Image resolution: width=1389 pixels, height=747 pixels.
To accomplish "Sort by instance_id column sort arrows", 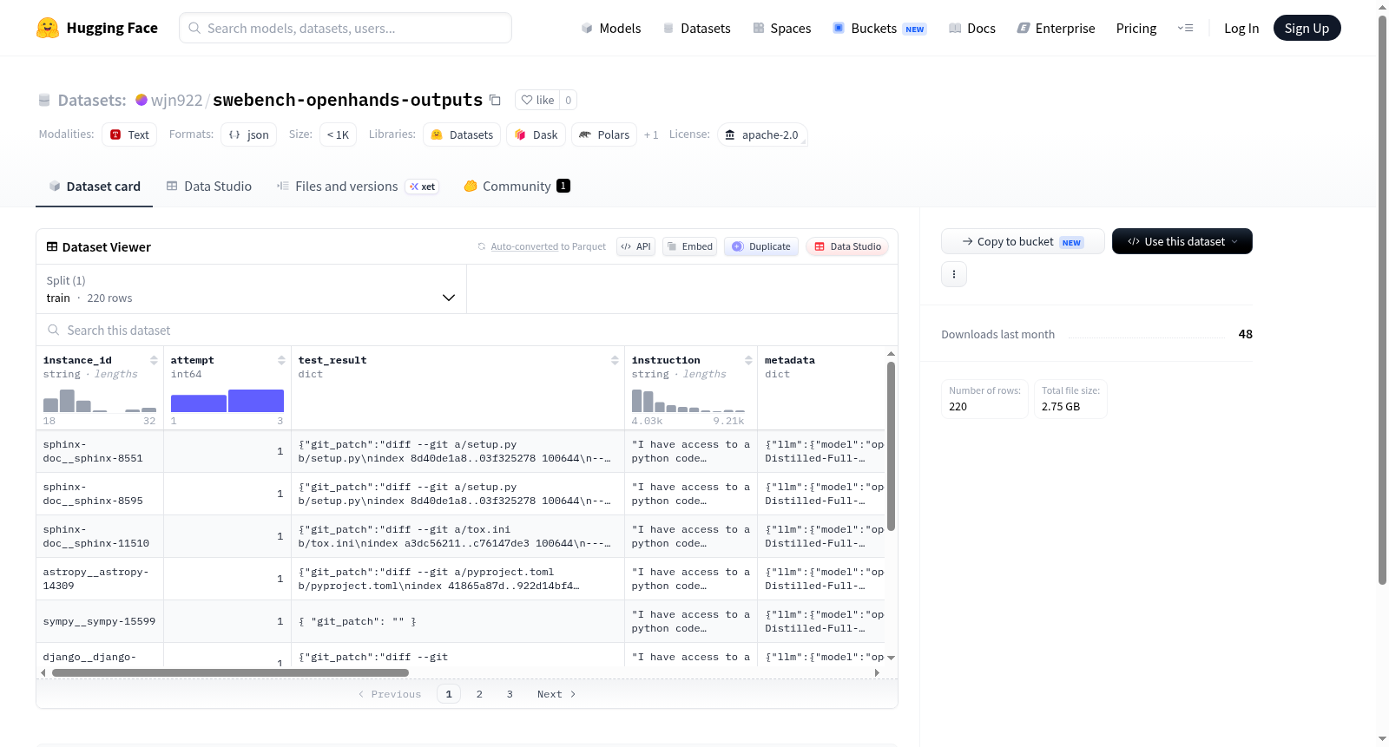I will tap(154, 360).
